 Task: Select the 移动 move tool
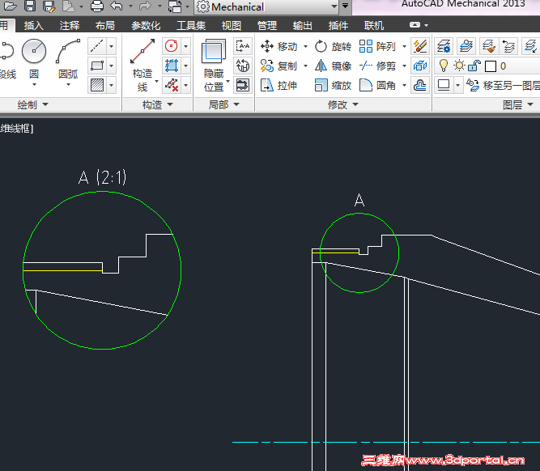point(279,46)
